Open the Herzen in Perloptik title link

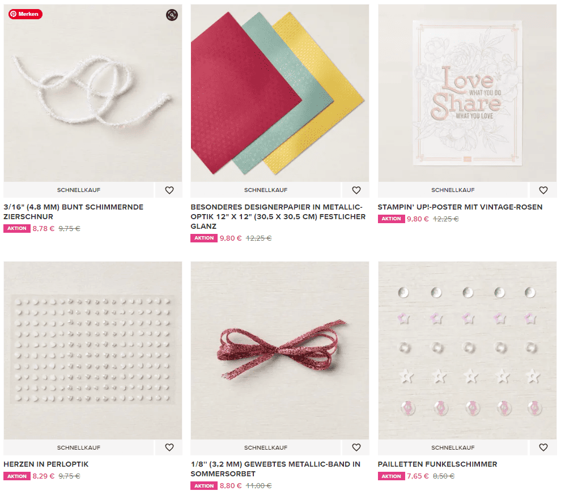coord(46,464)
